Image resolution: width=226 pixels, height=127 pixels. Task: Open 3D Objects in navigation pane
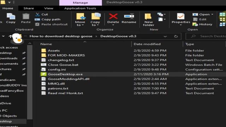tap(8, 116)
